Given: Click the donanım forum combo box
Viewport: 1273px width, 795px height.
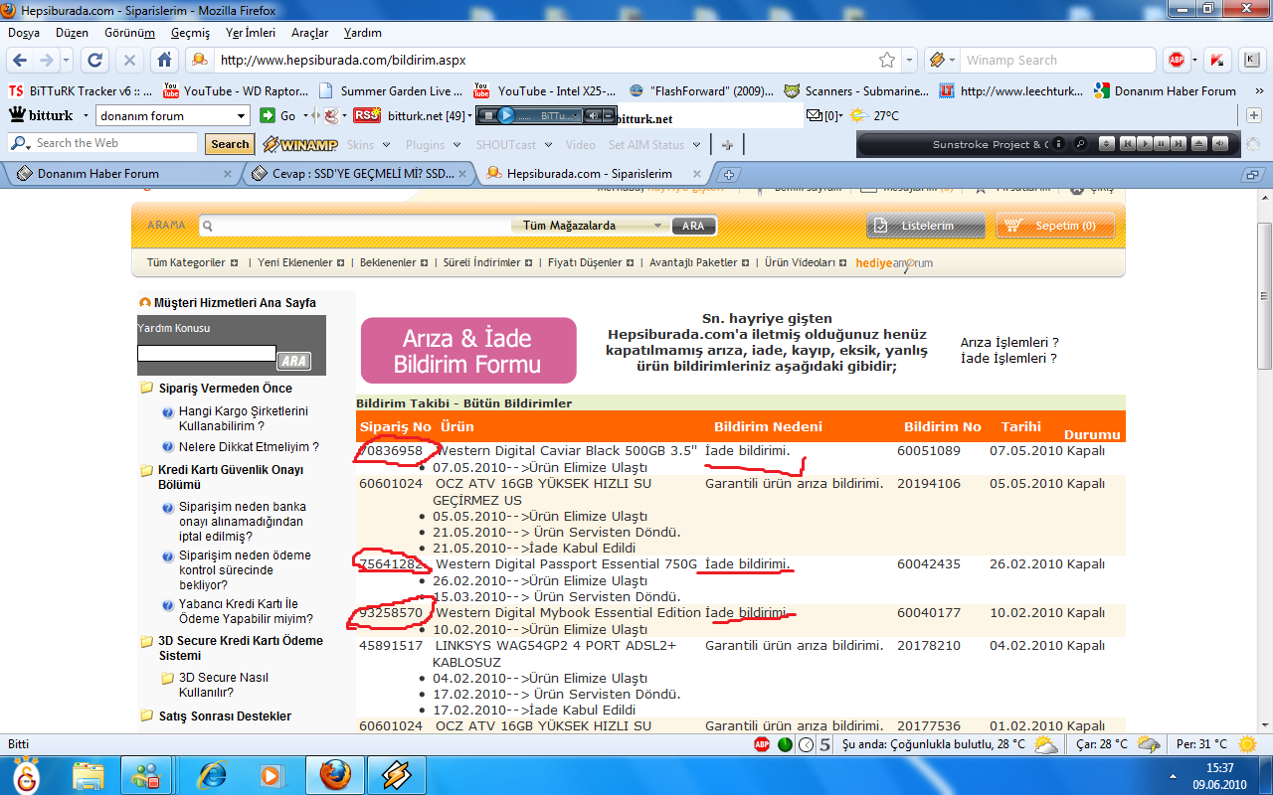Looking at the screenshot, I should 172,115.
